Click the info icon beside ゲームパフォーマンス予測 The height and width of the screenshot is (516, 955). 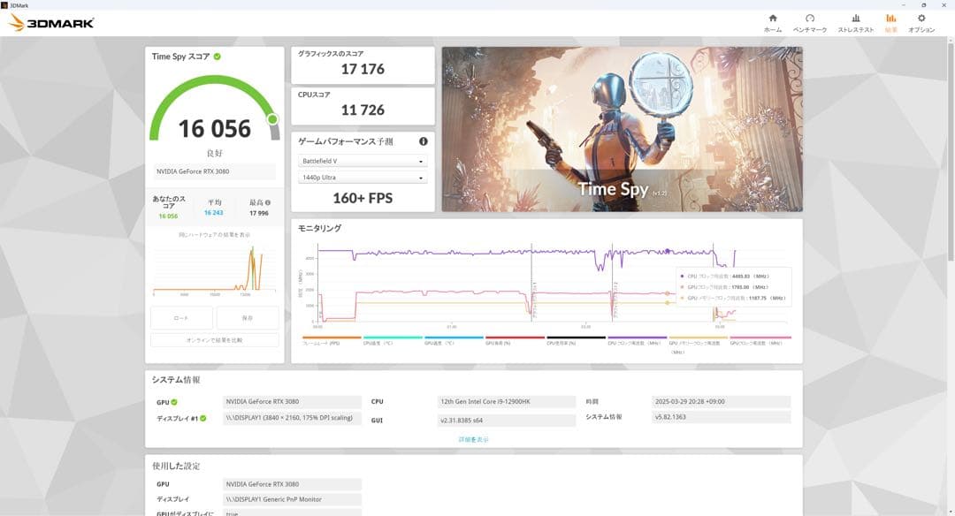point(423,141)
